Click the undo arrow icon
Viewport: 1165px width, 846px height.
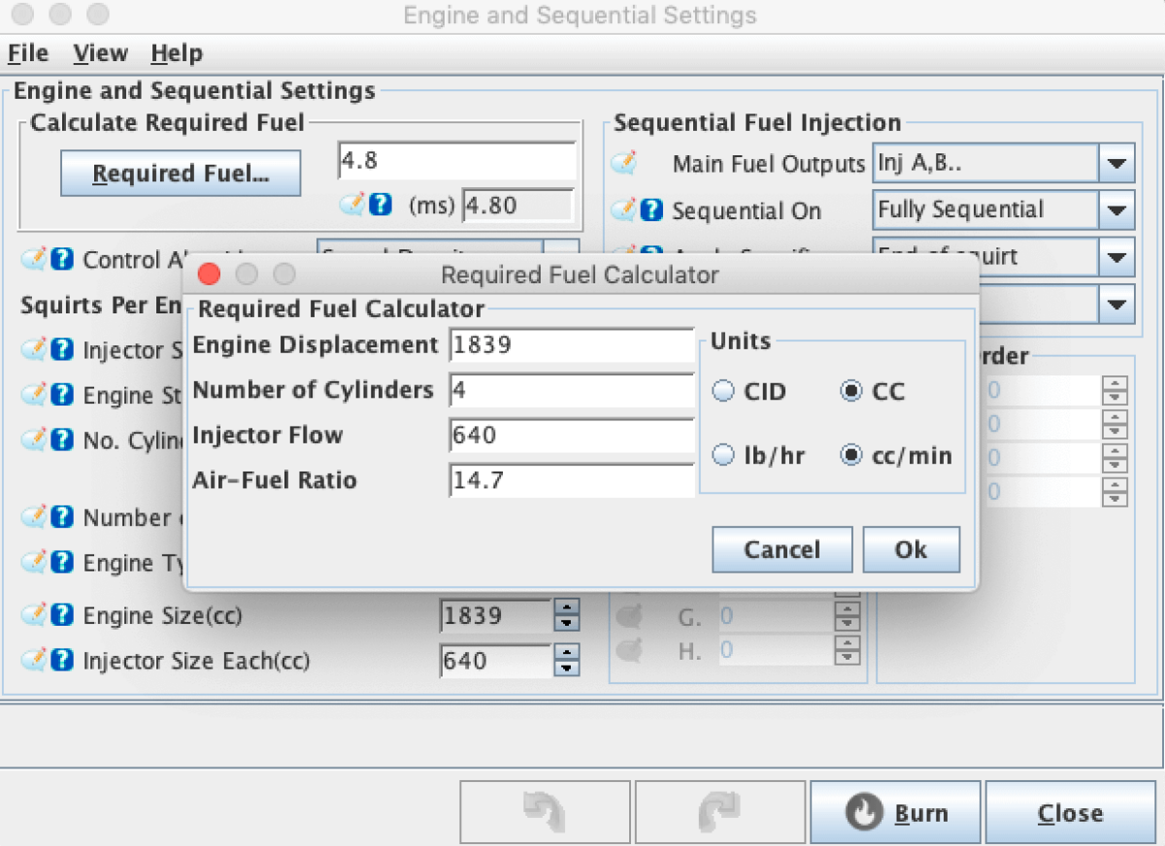(544, 811)
